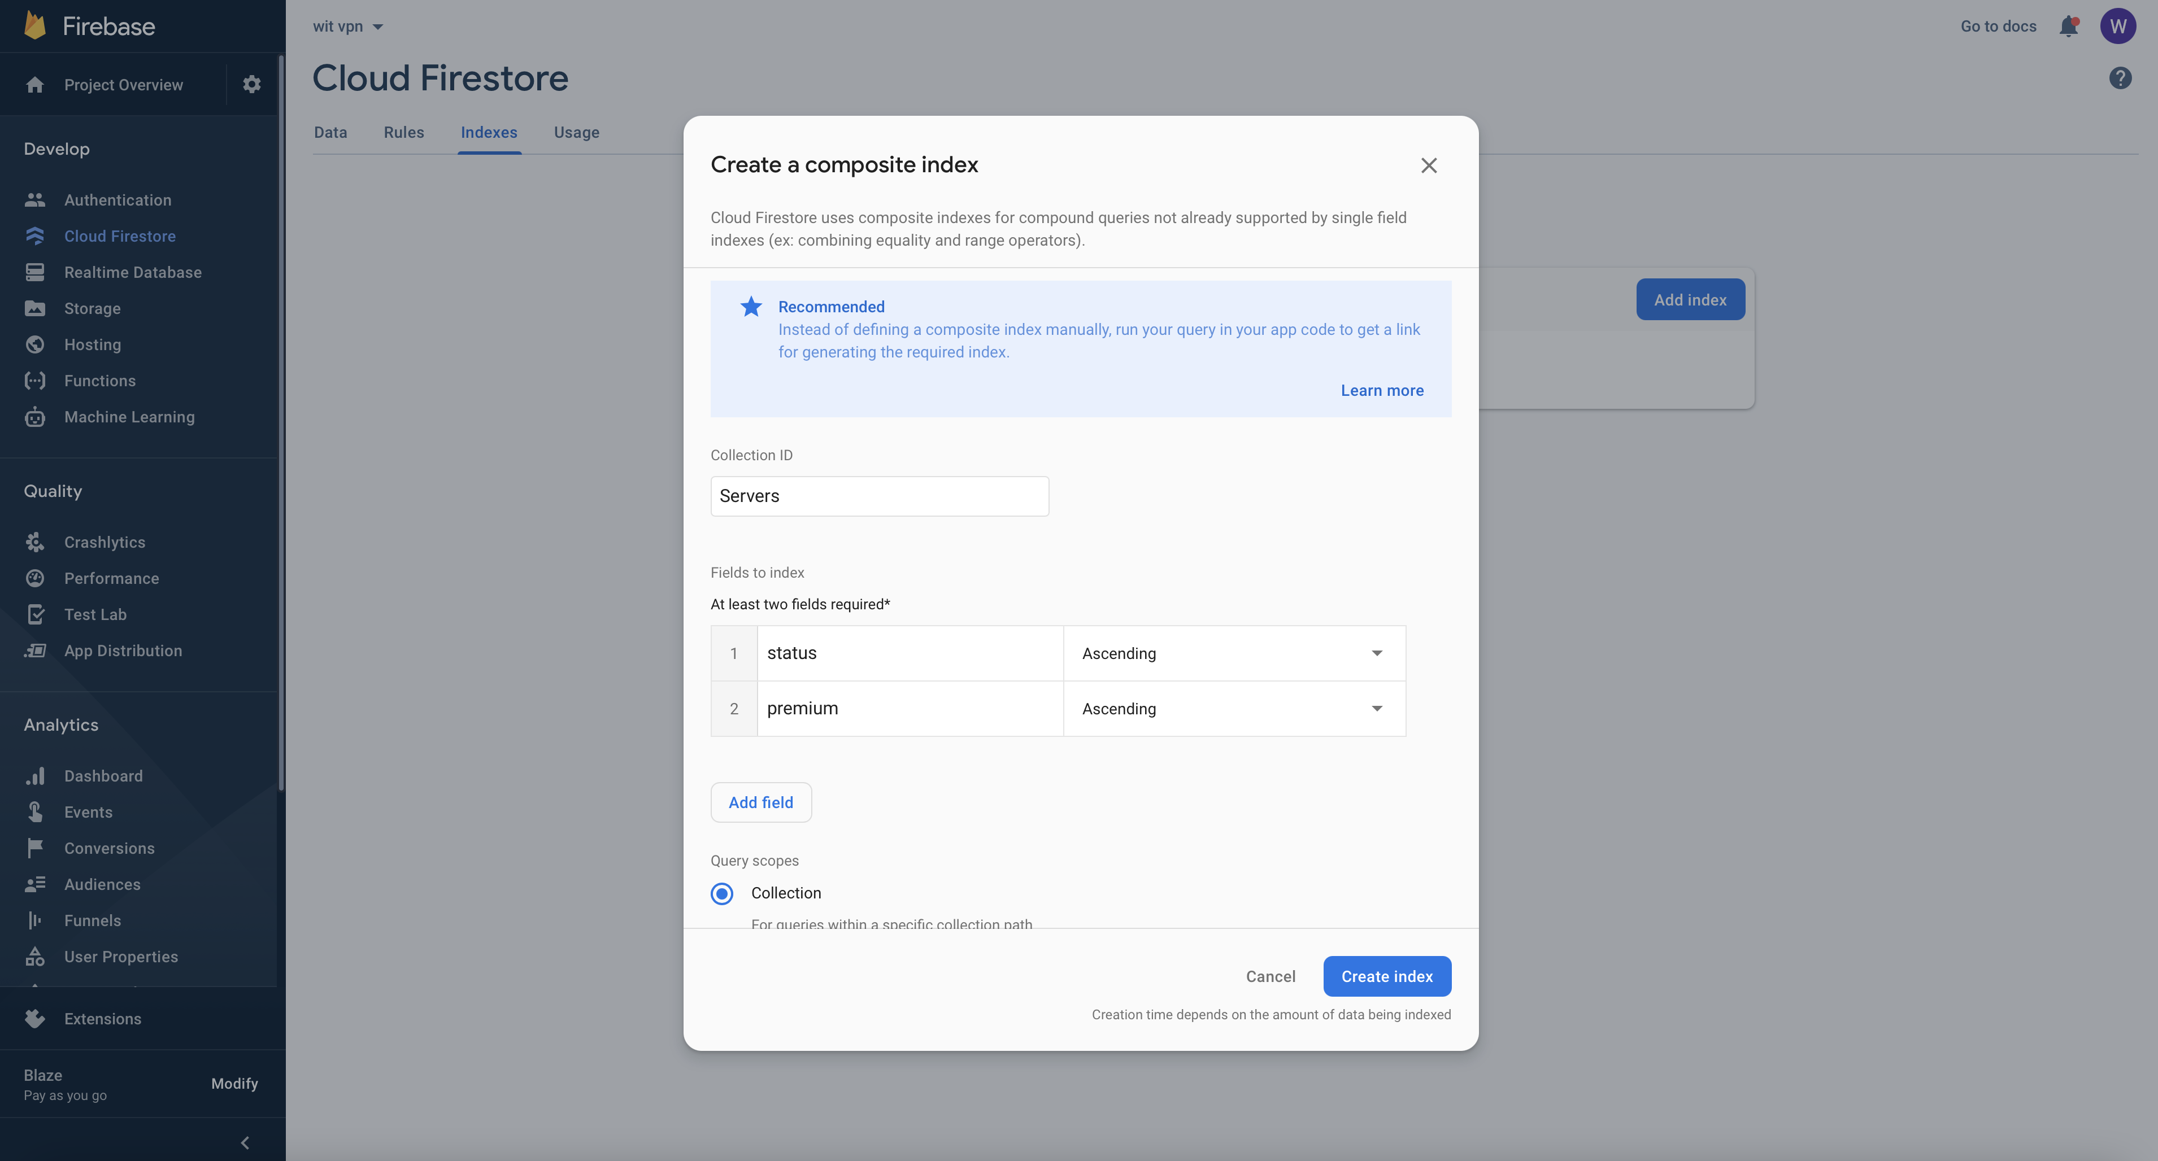
Task: Click the Authentication people icon
Action: (x=34, y=200)
